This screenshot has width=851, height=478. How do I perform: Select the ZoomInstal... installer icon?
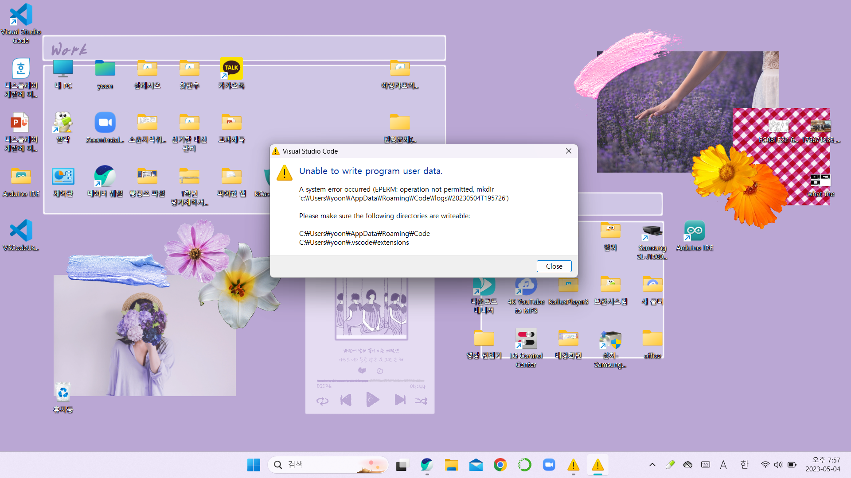(105, 127)
